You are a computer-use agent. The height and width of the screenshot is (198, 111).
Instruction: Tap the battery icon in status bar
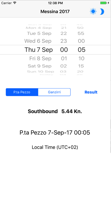(104, 3)
